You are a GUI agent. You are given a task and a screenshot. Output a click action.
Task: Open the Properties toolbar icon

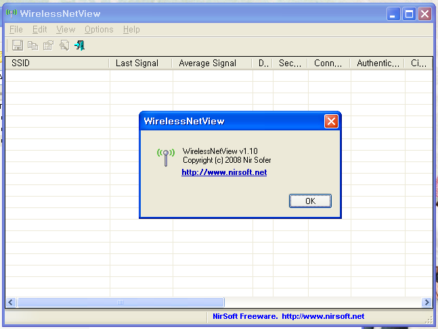pos(48,45)
